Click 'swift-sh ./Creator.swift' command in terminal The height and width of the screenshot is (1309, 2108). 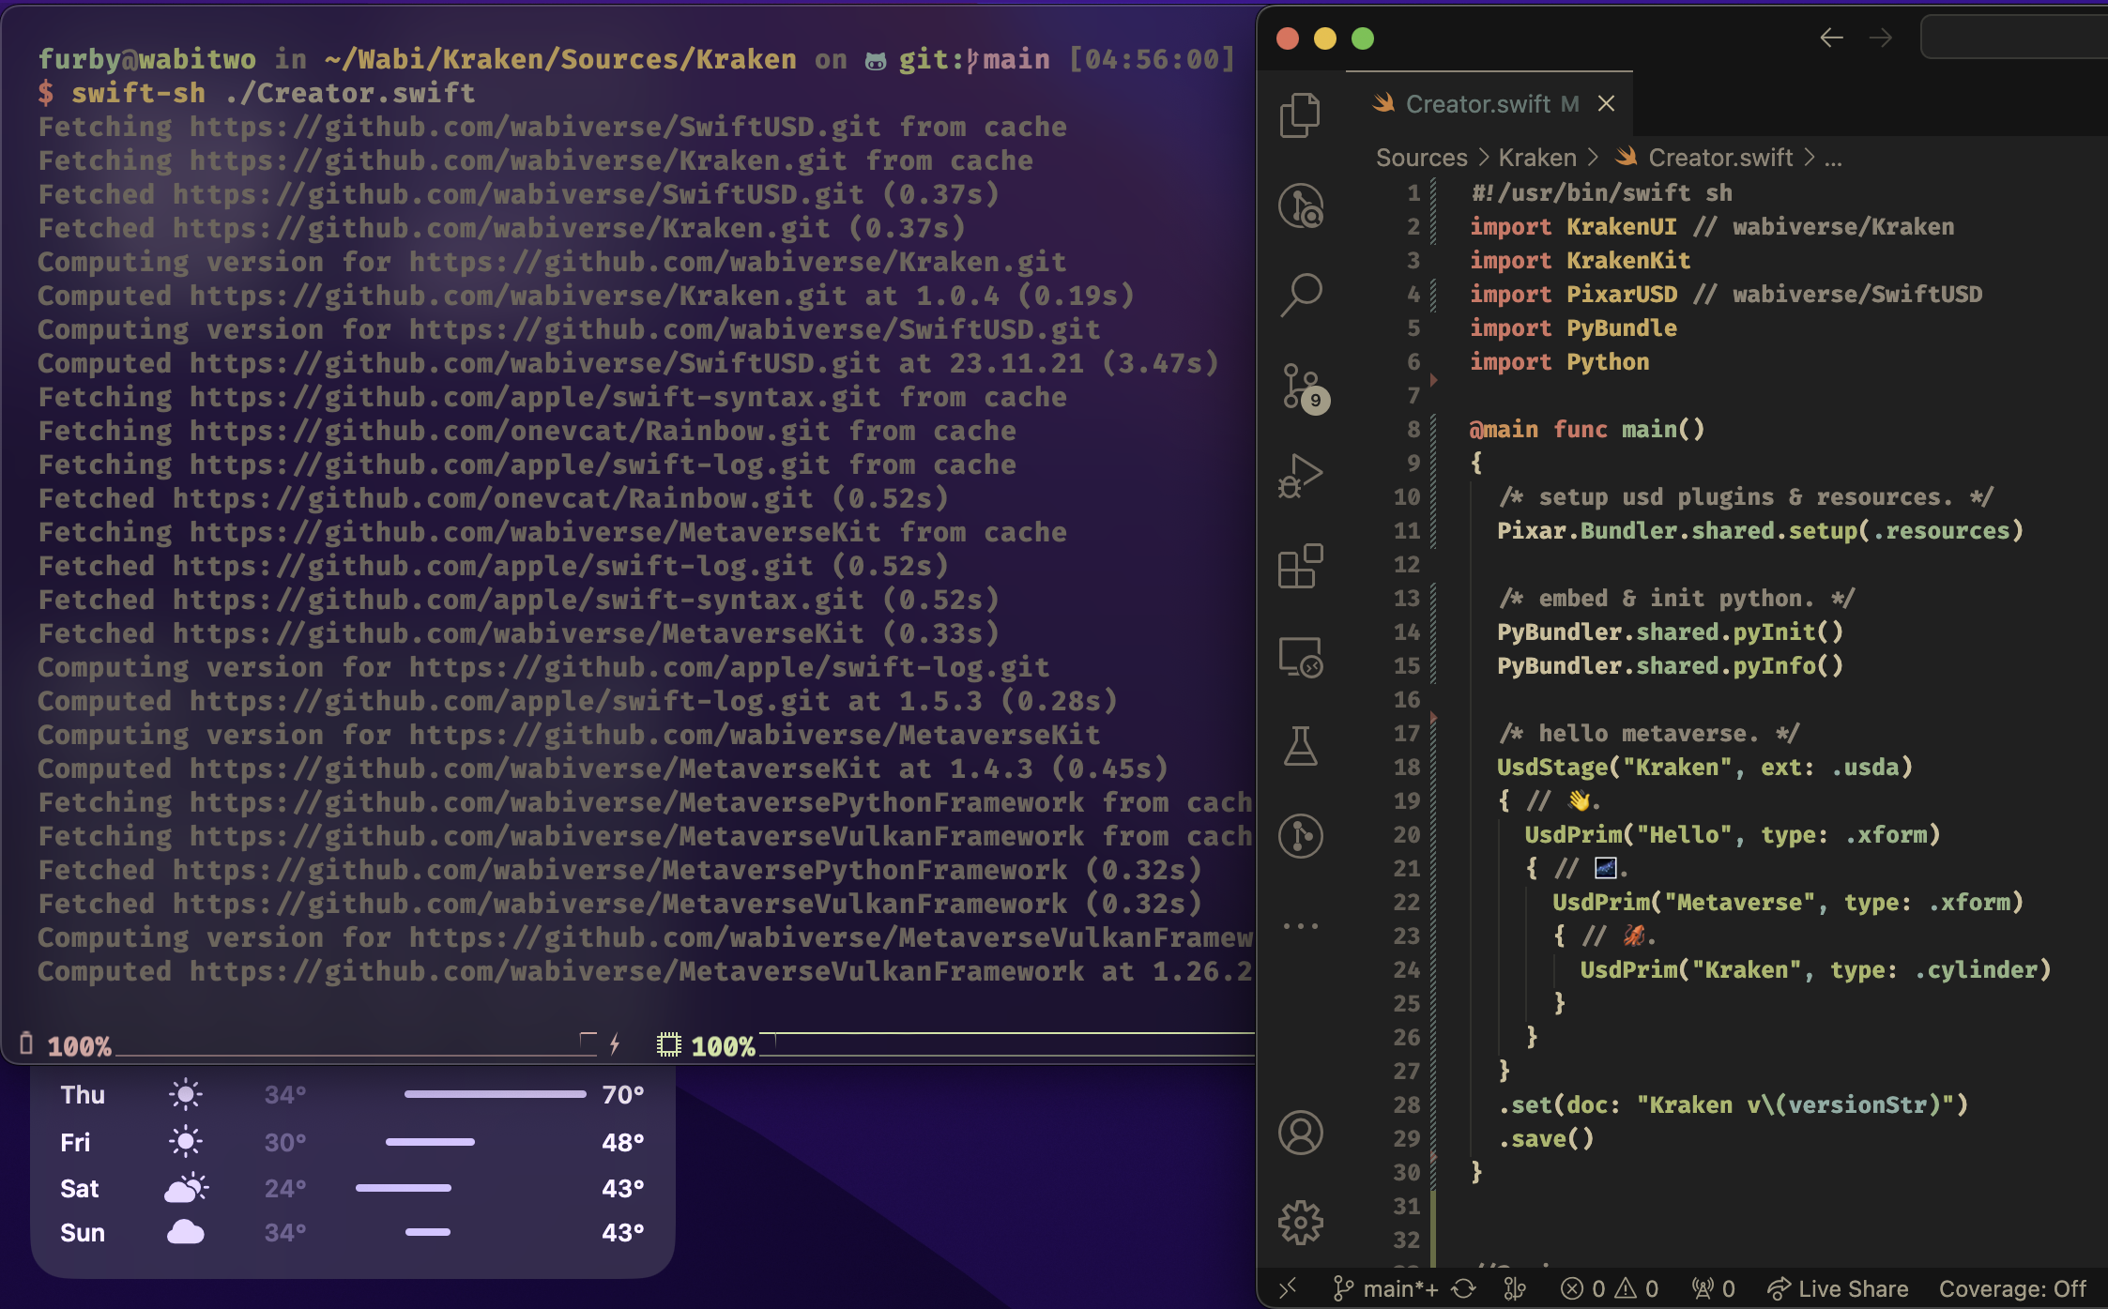coord(273,93)
